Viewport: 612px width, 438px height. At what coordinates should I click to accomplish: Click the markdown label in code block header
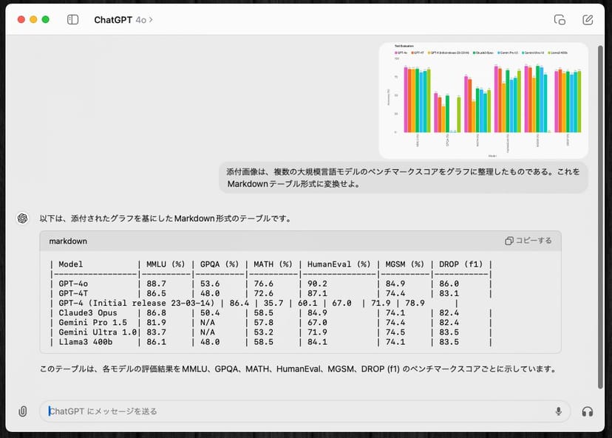click(68, 242)
